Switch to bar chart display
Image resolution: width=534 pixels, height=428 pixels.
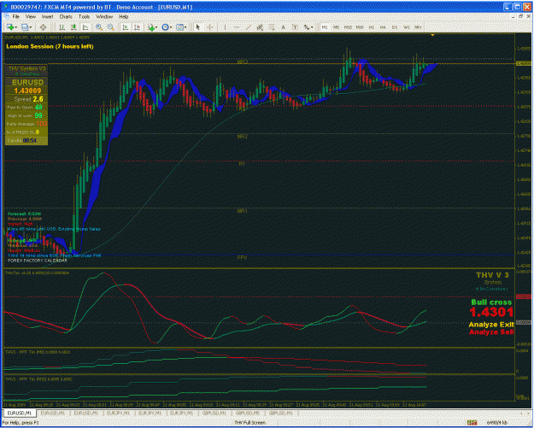coord(62,27)
